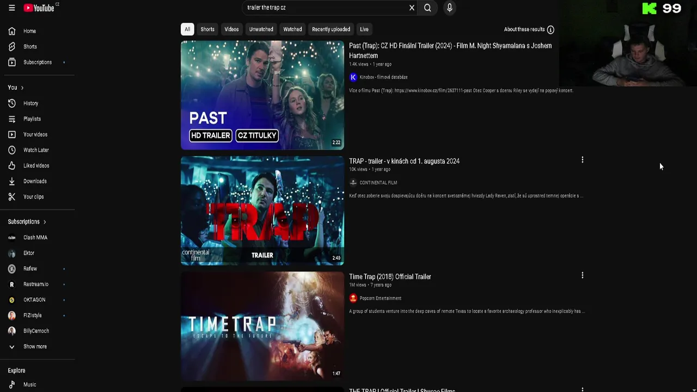Select the All filter chip
Screen dimensions: 697x392
187,29
